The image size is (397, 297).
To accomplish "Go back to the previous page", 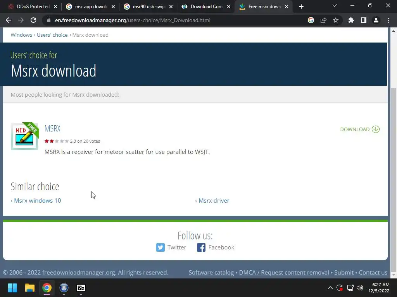I will (x=9, y=20).
